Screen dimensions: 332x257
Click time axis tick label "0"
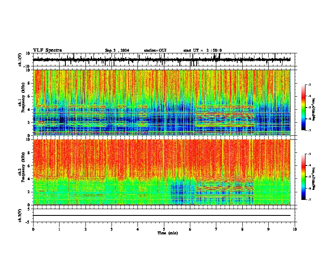pos(33,229)
